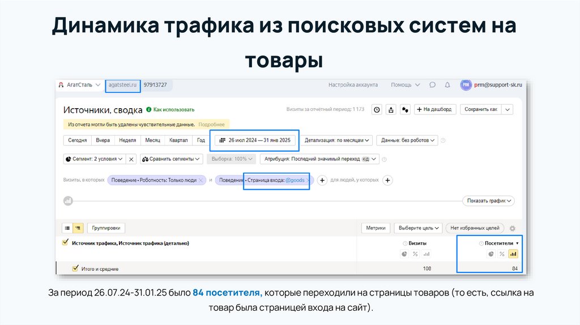Image resolution: width=580 pixels, height=325 pixels.
Task: Open Сегмент: 2 условия dropdown
Action: point(95,159)
